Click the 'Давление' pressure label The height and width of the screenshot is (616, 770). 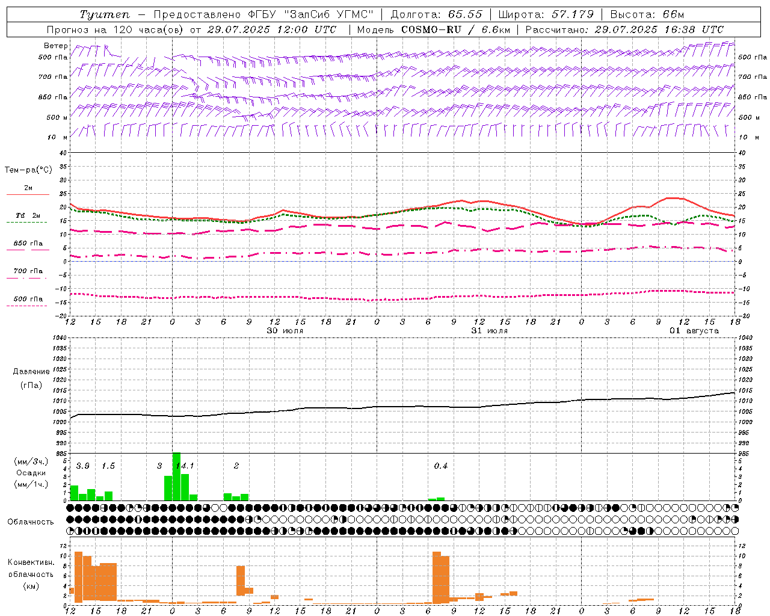point(31,372)
